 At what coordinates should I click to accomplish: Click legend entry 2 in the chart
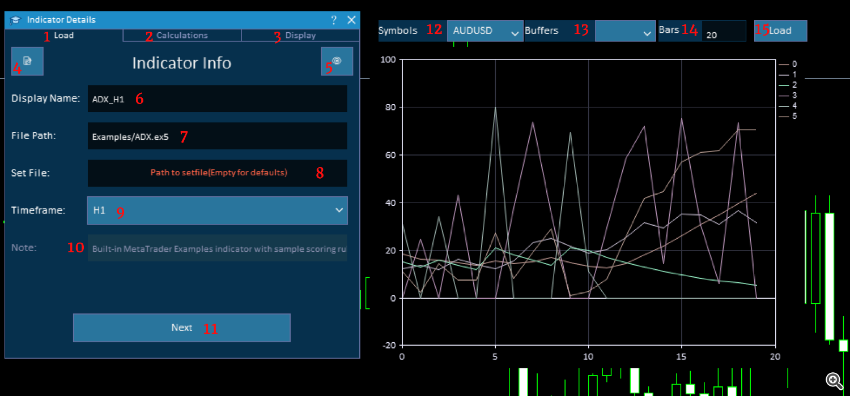[788, 85]
